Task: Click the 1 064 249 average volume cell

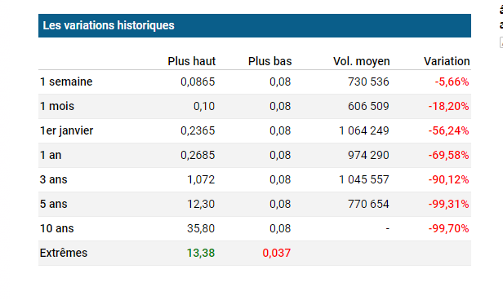Action: pyautogui.click(x=364, y=130)
